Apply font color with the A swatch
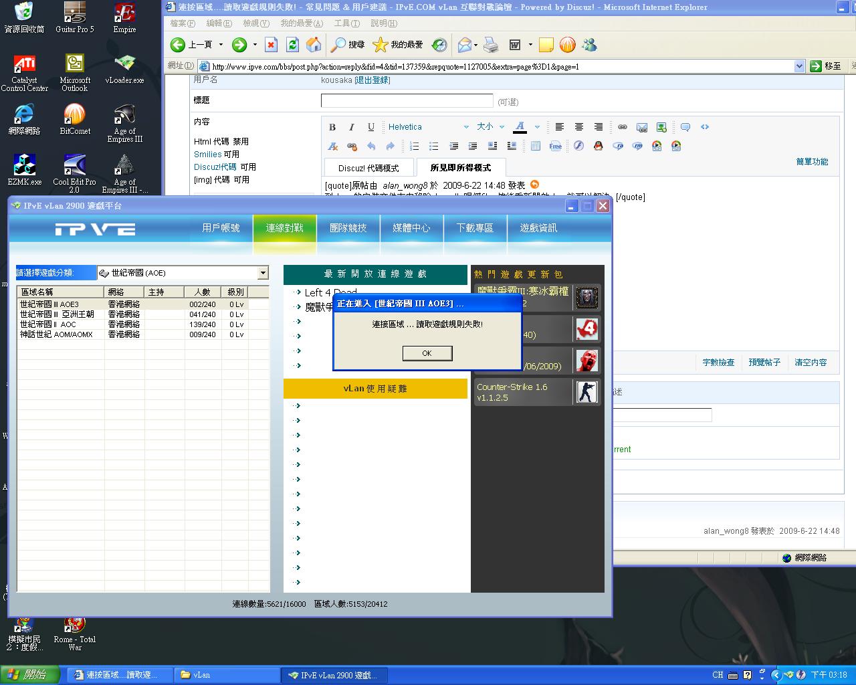Image resolution: width=856 pixels, height=685 pixels. [520, 127]
